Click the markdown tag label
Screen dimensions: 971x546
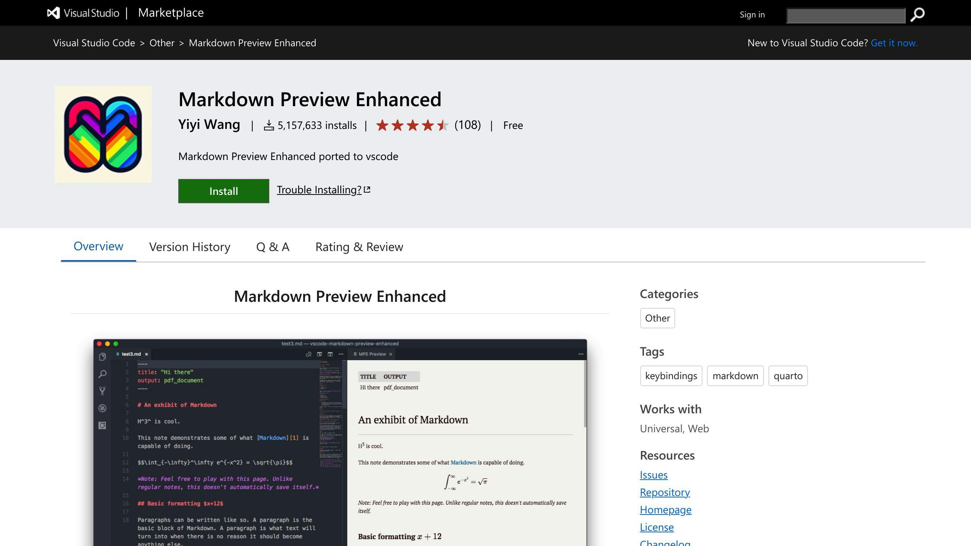pos(735,375)
